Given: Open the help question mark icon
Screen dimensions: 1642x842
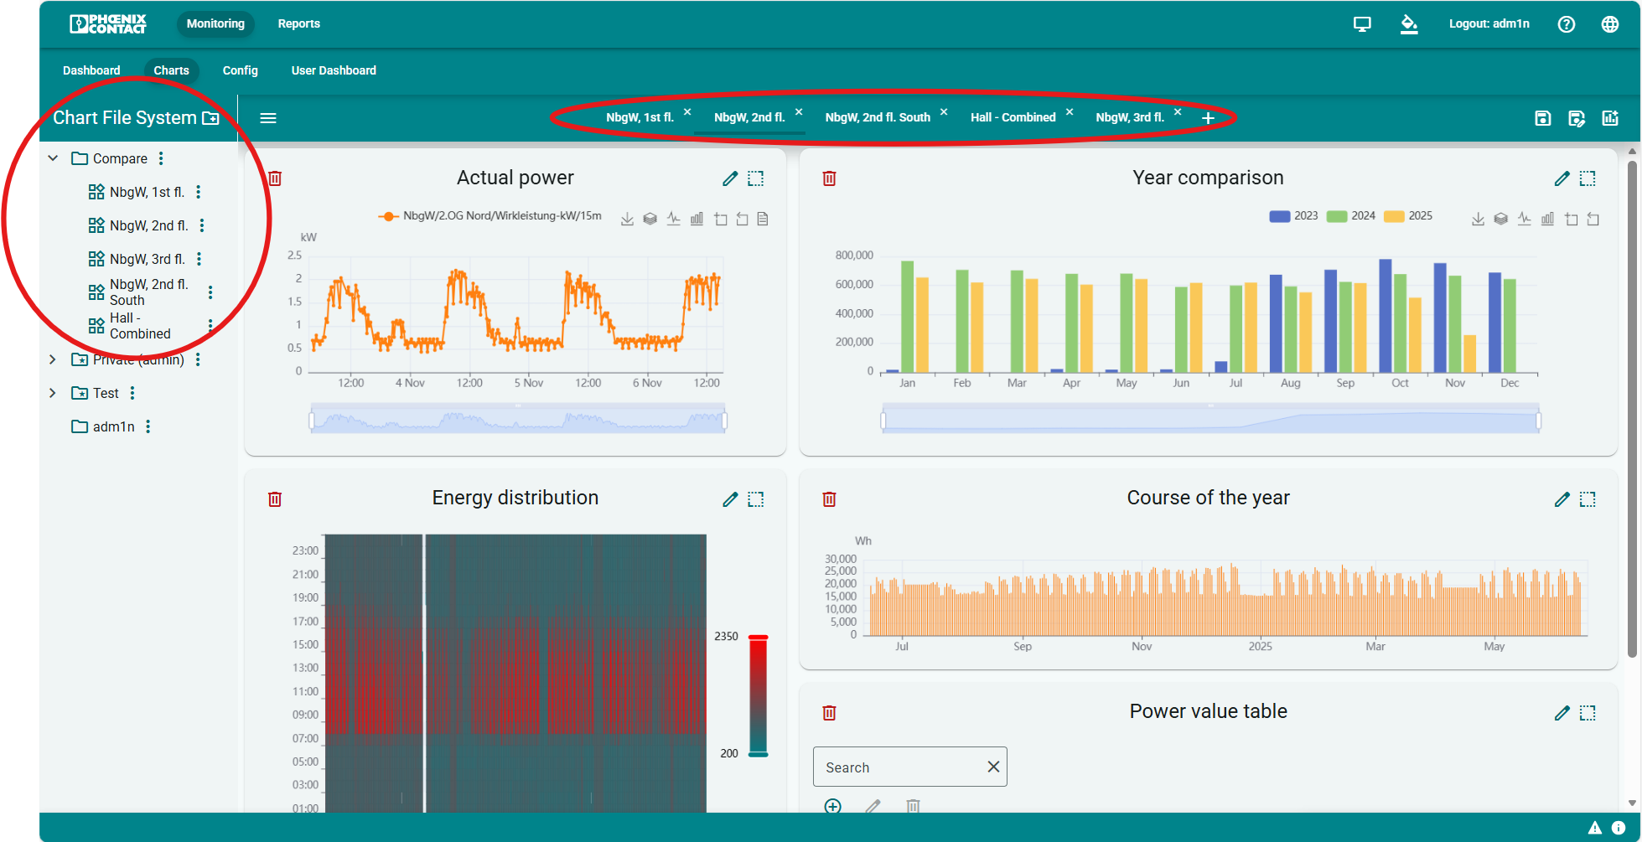Looking at the screenshot, I should pos(1567,24).
